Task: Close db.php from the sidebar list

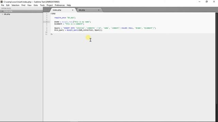Action: point(2,14)
